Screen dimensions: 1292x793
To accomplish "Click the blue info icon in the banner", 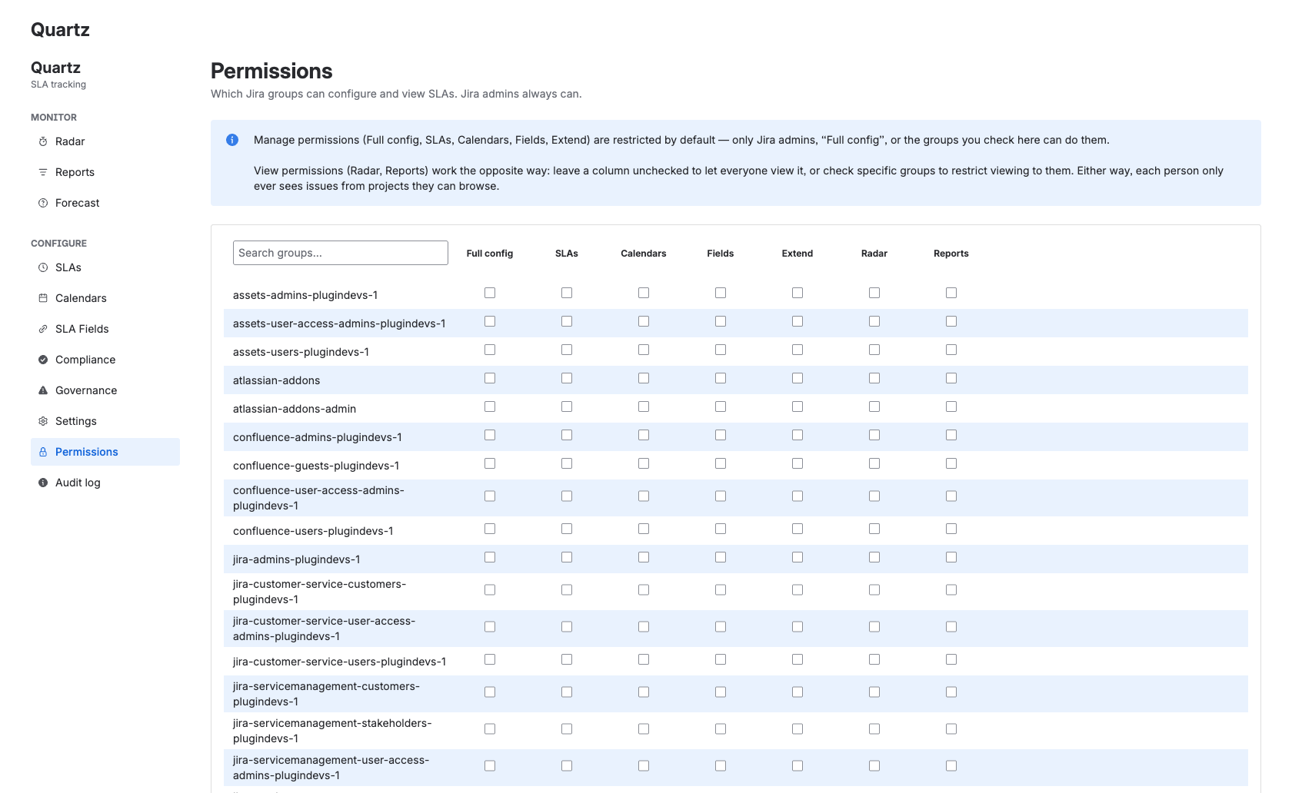I will (232, 140).
